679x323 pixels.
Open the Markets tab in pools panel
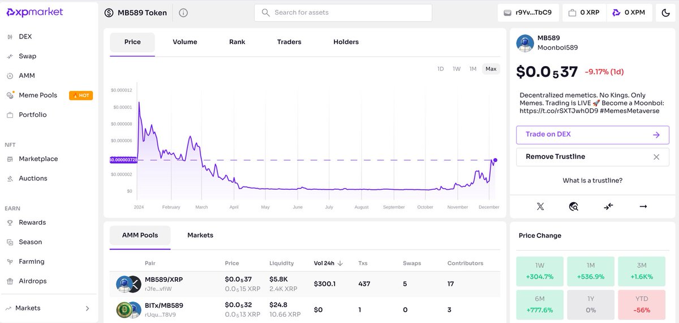click(200, 235)
